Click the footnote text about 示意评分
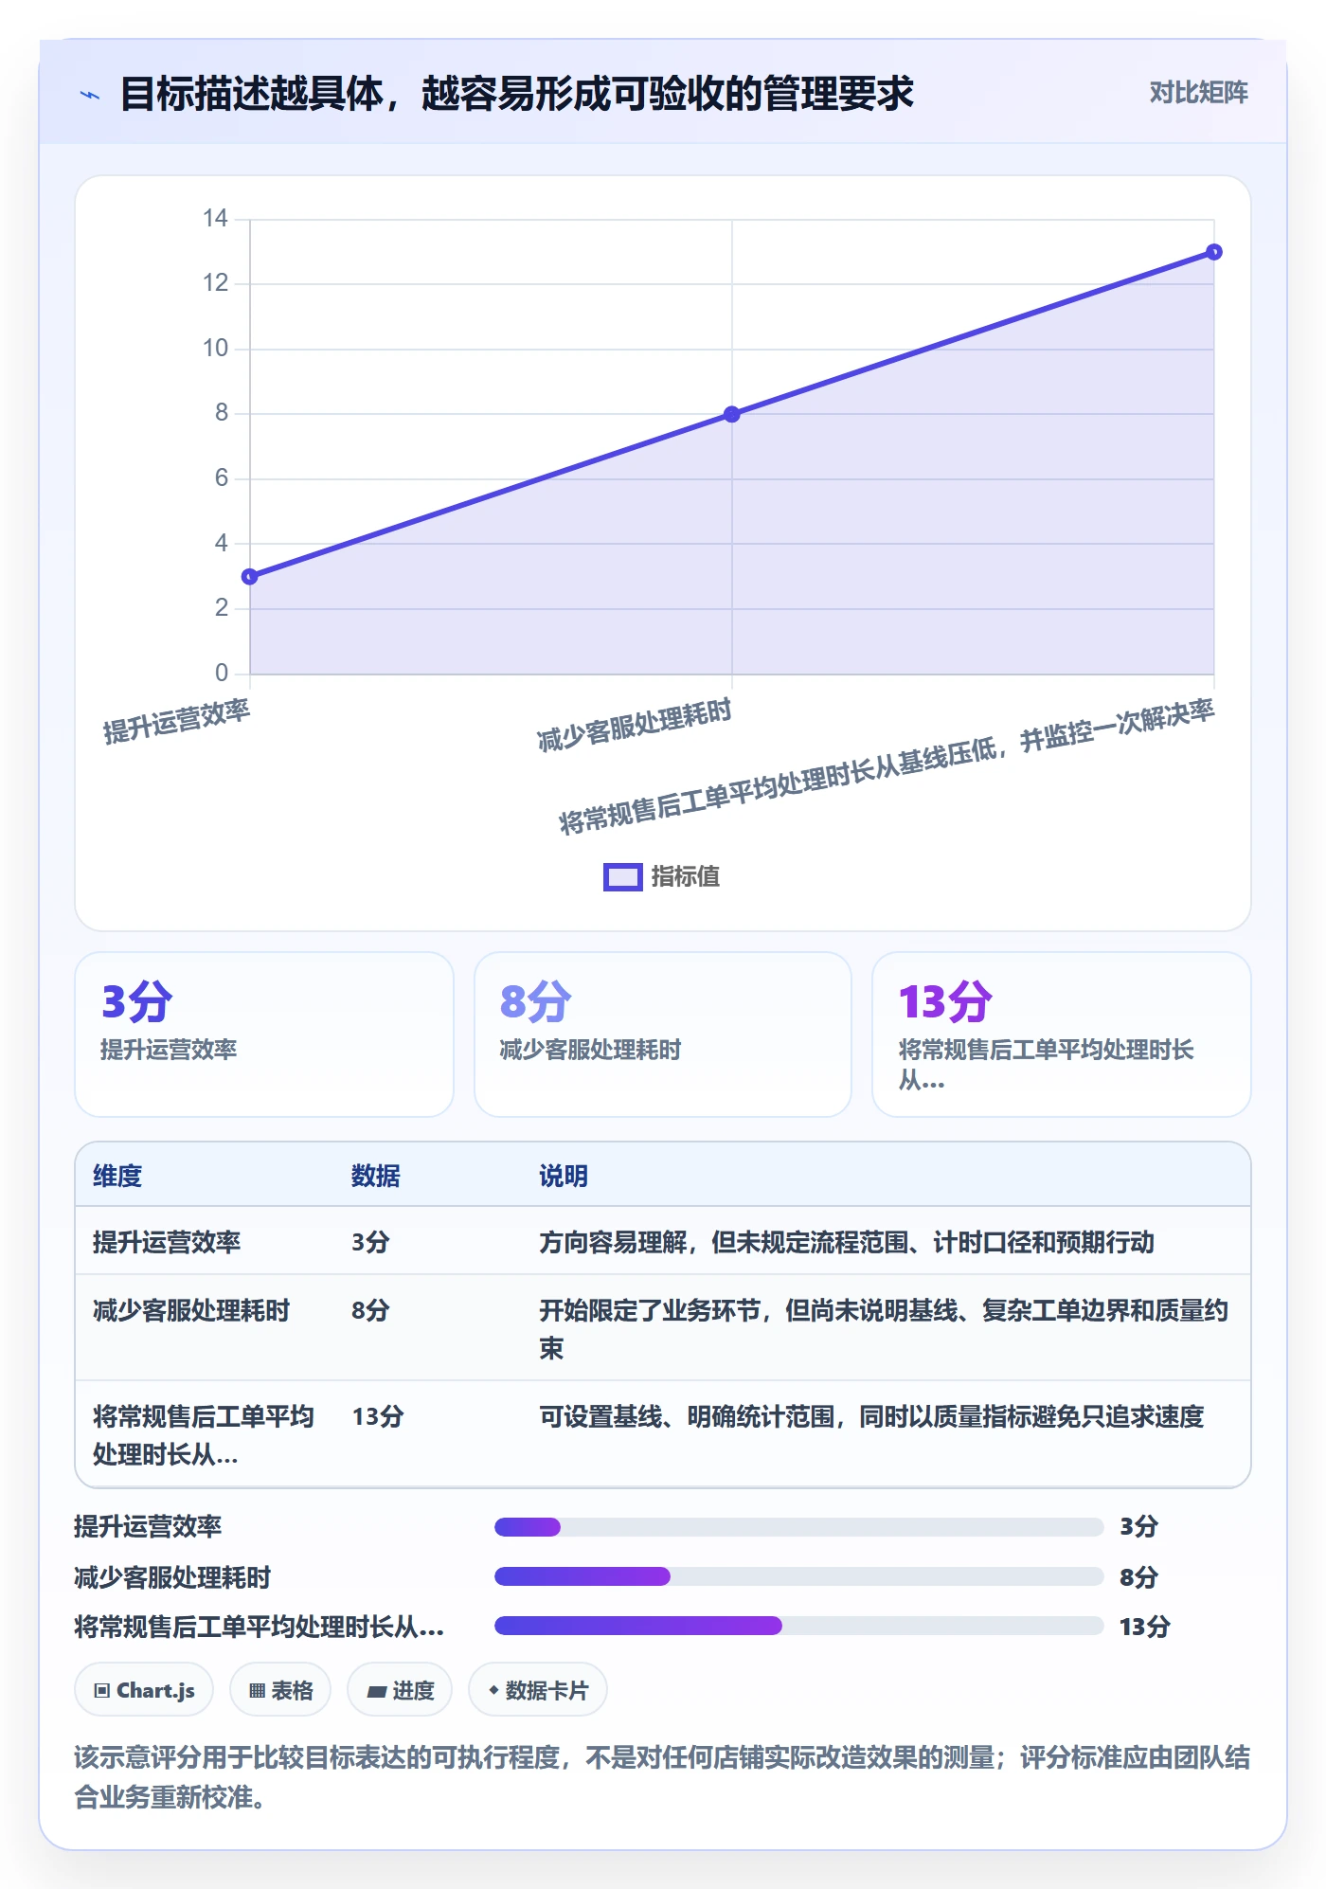The image size is (1326, 1889). click(x=662, y=1777)
